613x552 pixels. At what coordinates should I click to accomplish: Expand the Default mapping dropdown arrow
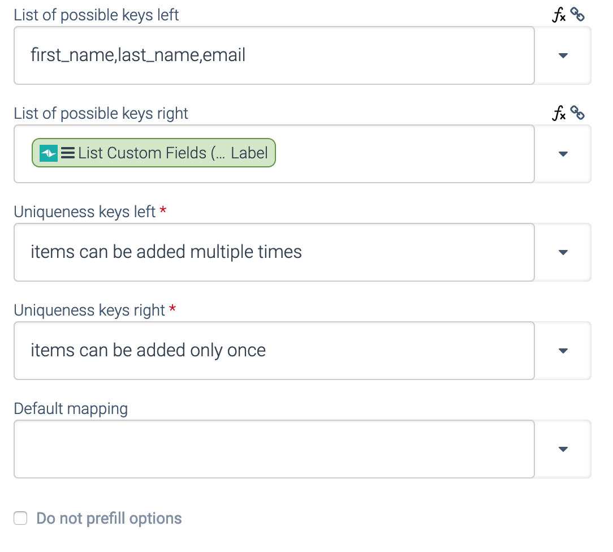coord(563,449)
